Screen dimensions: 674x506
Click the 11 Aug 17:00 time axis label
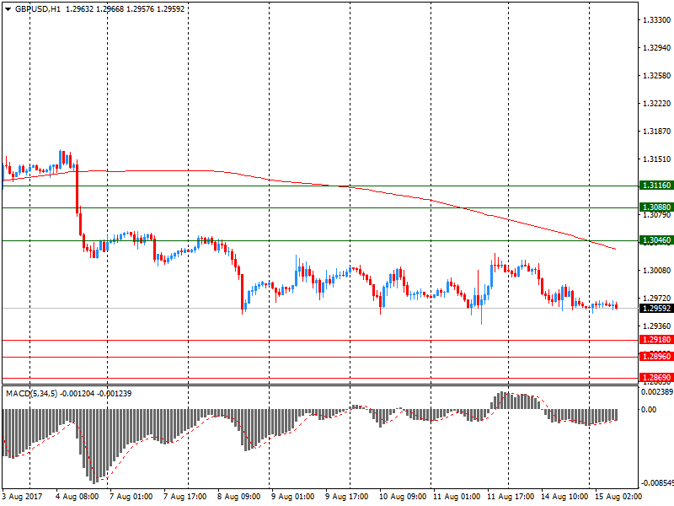pos(511,497)
